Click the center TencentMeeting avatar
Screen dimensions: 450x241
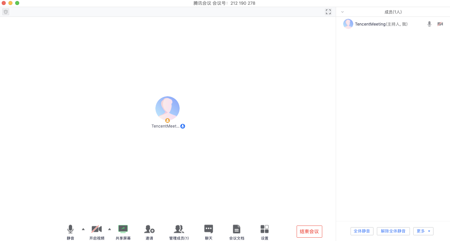[168, 108]
